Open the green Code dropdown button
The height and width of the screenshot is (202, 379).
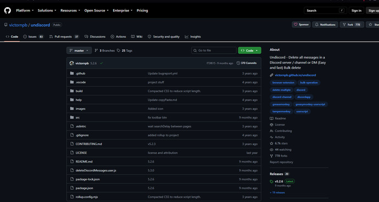click(x=250, y=50)
